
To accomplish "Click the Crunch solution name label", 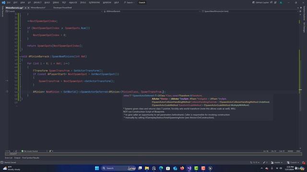I will point(142,2).
